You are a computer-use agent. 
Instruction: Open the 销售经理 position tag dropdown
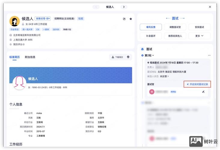coord(43,19)
